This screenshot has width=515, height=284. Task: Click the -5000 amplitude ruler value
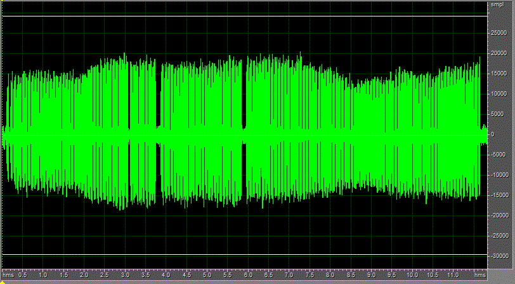498,155
